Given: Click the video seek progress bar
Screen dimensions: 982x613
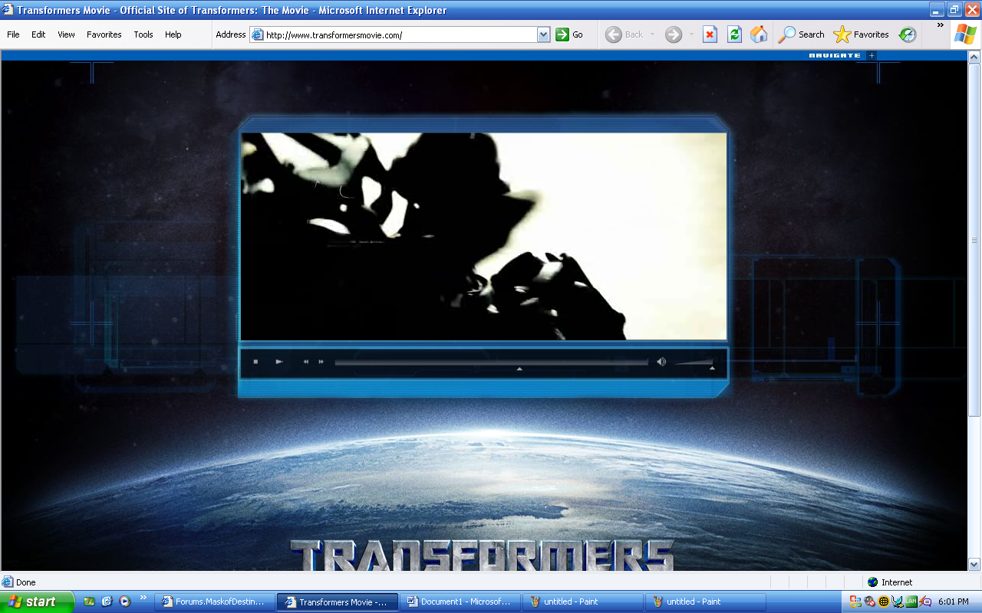Looking at the screenshot, I should tap(491, 362).
